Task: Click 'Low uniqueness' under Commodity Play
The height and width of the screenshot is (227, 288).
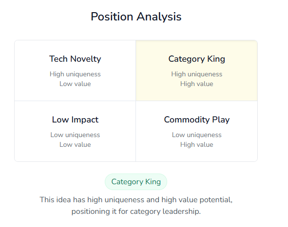Action: pyautogui.click(x=197, y=135)
